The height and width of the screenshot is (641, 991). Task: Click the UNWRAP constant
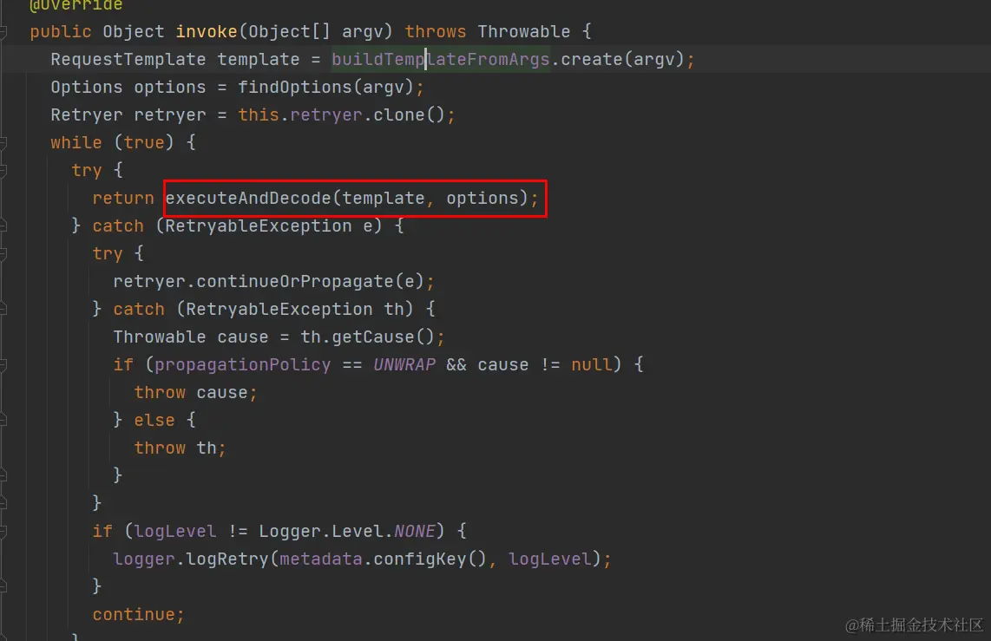tap(404, 365)
